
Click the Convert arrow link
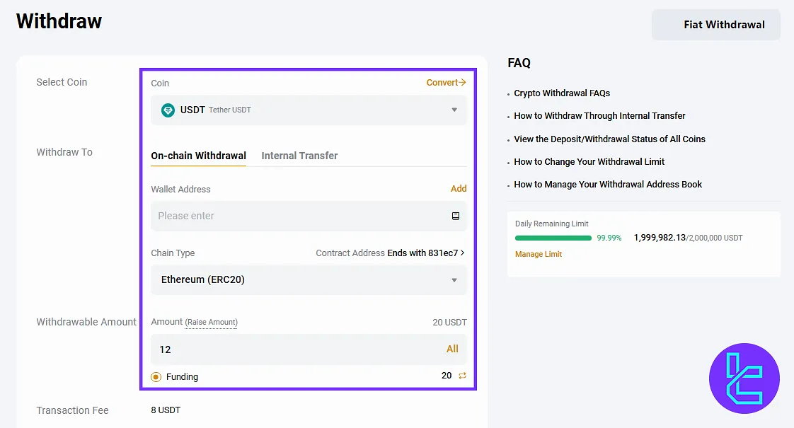click(x=446, y=83)
